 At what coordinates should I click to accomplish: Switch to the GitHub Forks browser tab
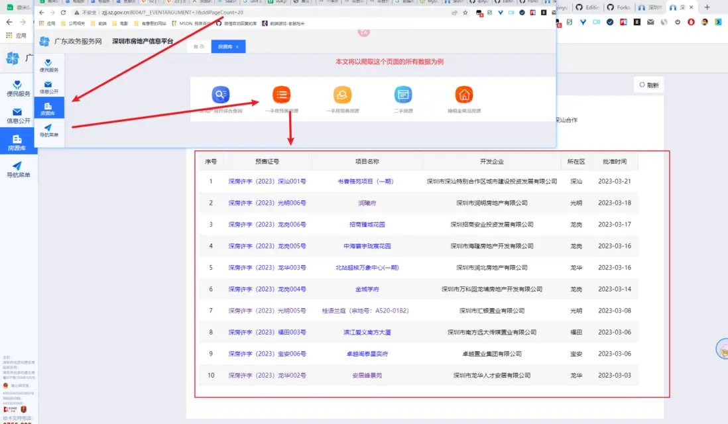coord(619,7)
